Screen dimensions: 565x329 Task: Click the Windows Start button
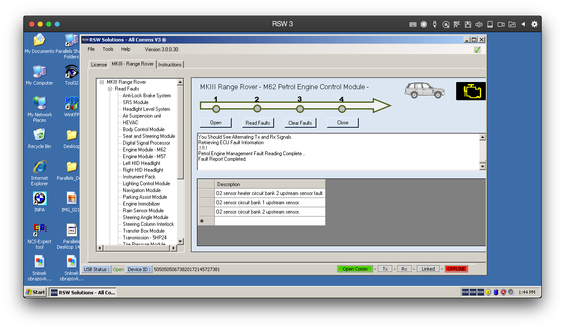coord(36,292)
